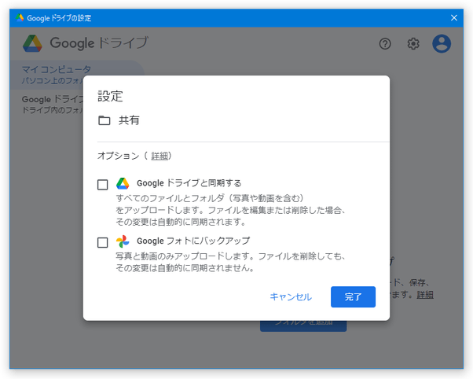The width and height of the screenshot is (473, 379).
Task: Click the フォルダを追加 button behind the dialog
Action: pyautogui.click(x=303, y=326)
